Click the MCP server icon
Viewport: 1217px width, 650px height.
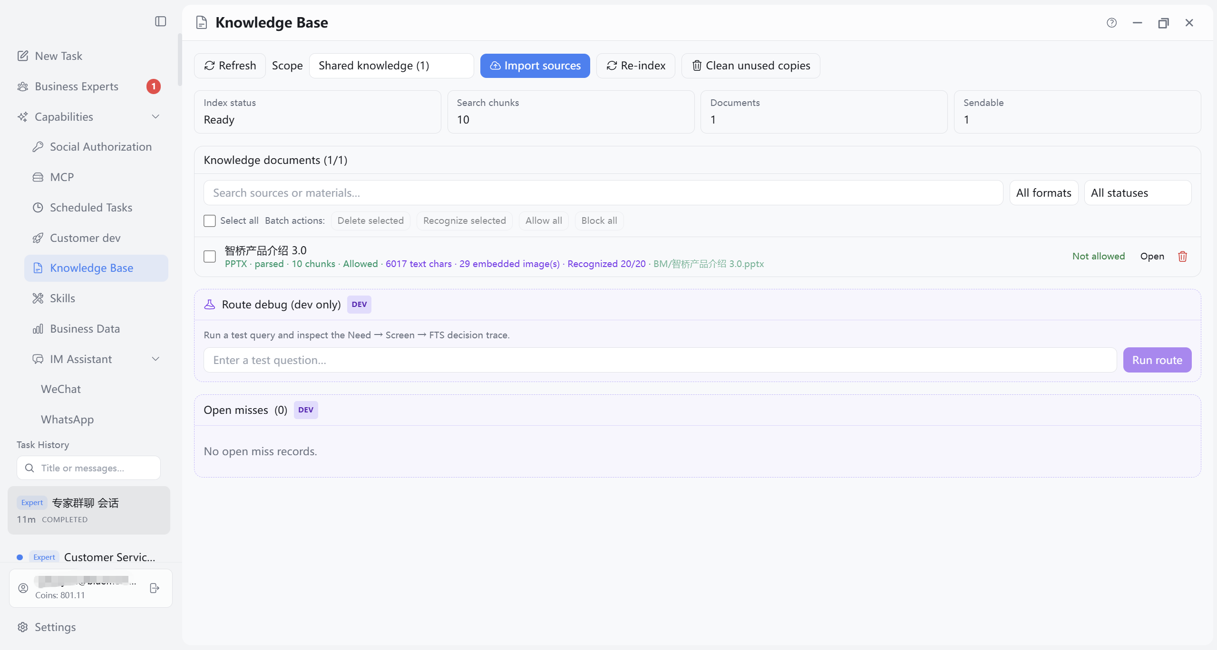[x=38, y=177]
